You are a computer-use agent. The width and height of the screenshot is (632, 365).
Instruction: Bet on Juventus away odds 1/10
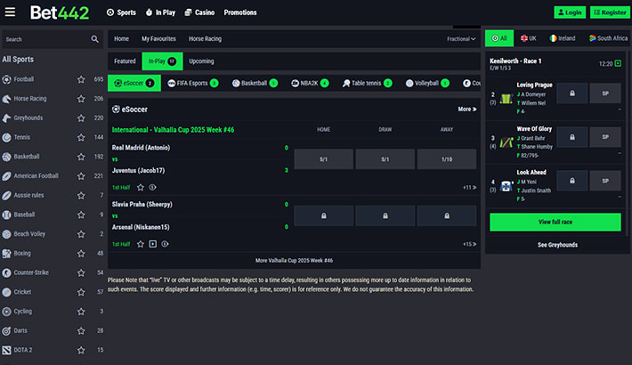click(x=447, y=159)
